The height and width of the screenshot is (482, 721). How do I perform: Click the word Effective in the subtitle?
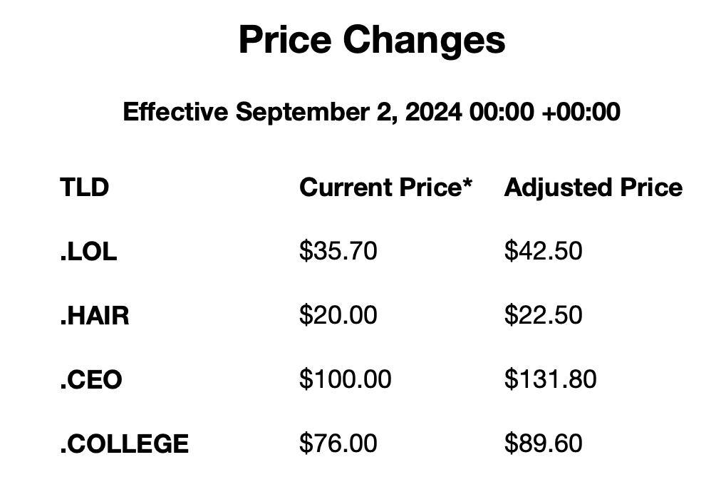tap(175, 113)
